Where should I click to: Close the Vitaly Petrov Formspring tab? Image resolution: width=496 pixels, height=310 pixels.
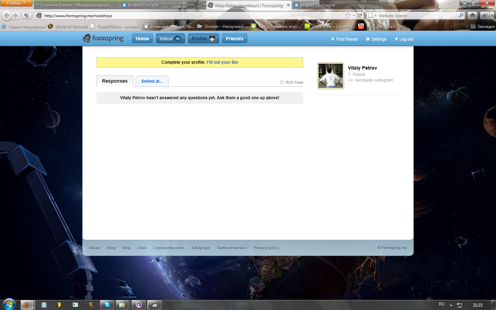click(288, 5)
